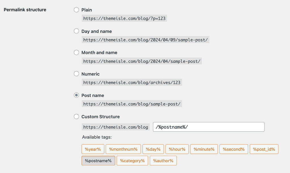Click the archives/123 example URL
This screenshot has height=173, width=290.
click(x=132, y=83)
